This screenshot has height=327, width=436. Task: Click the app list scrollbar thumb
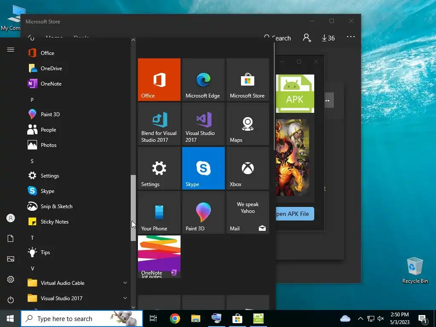point(133,208)
